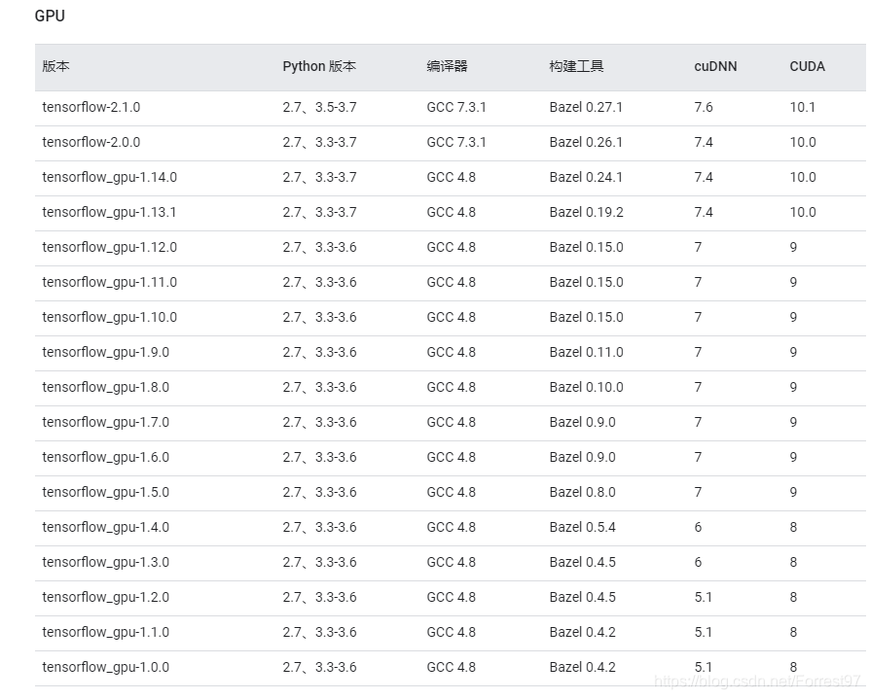870x699 pixels.
Task: Click Bazel 0.5.4 cell
Action: [x=583, y=526]
